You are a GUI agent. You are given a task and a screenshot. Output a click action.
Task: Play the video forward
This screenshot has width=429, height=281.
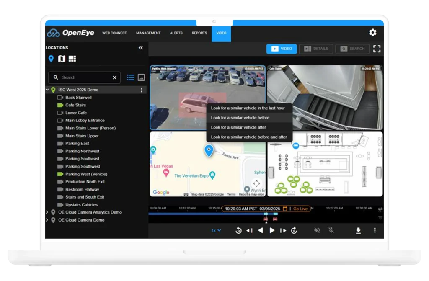pyautogui.click(x=271, y=230)
